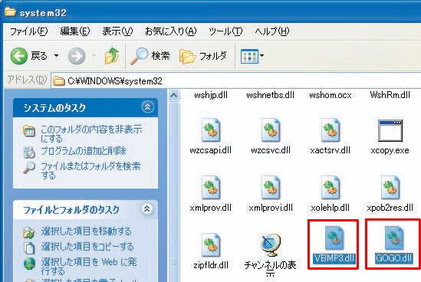Click the add/remove programs task icon
Screen dimensions: 421x282
tap(29, 152)
